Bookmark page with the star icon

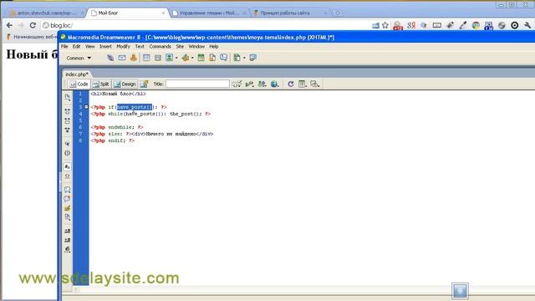[x=385, y=25]
